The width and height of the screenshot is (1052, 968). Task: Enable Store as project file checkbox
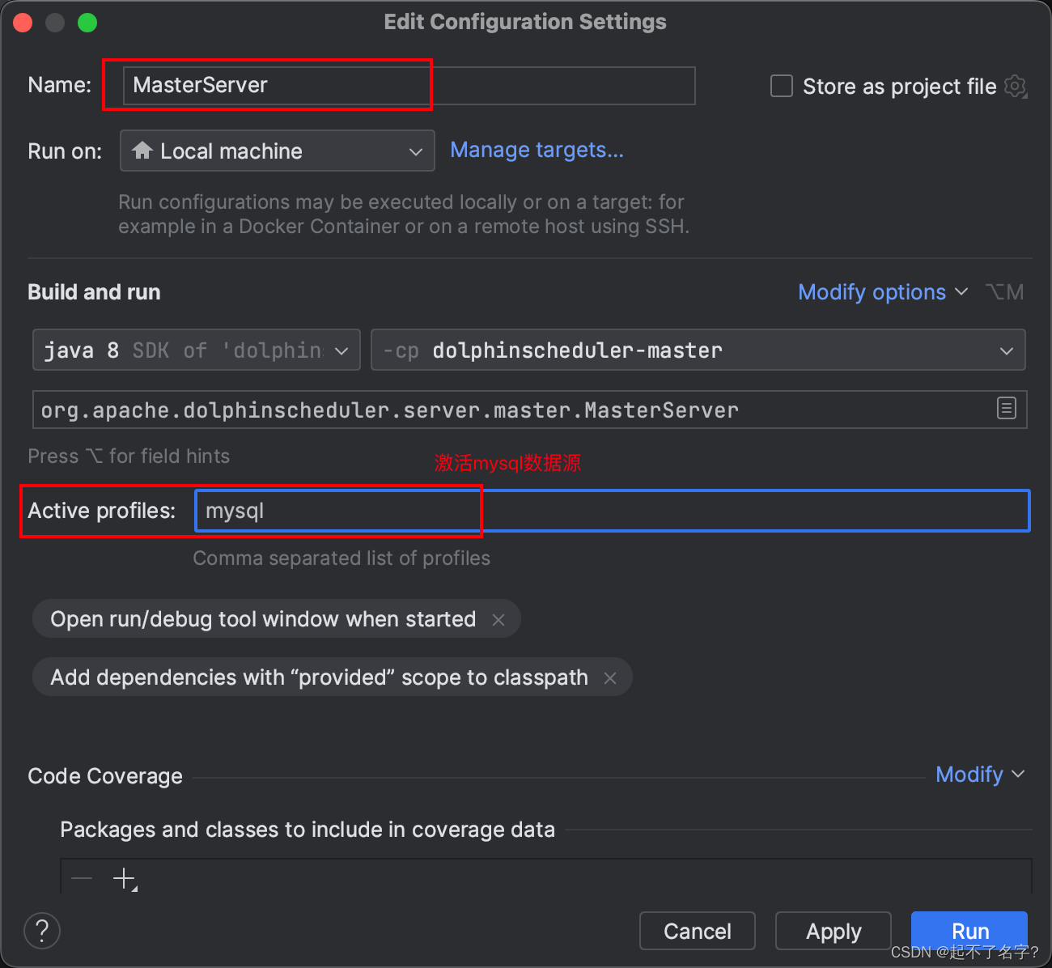pyautogui.click(x=782, y=86)
